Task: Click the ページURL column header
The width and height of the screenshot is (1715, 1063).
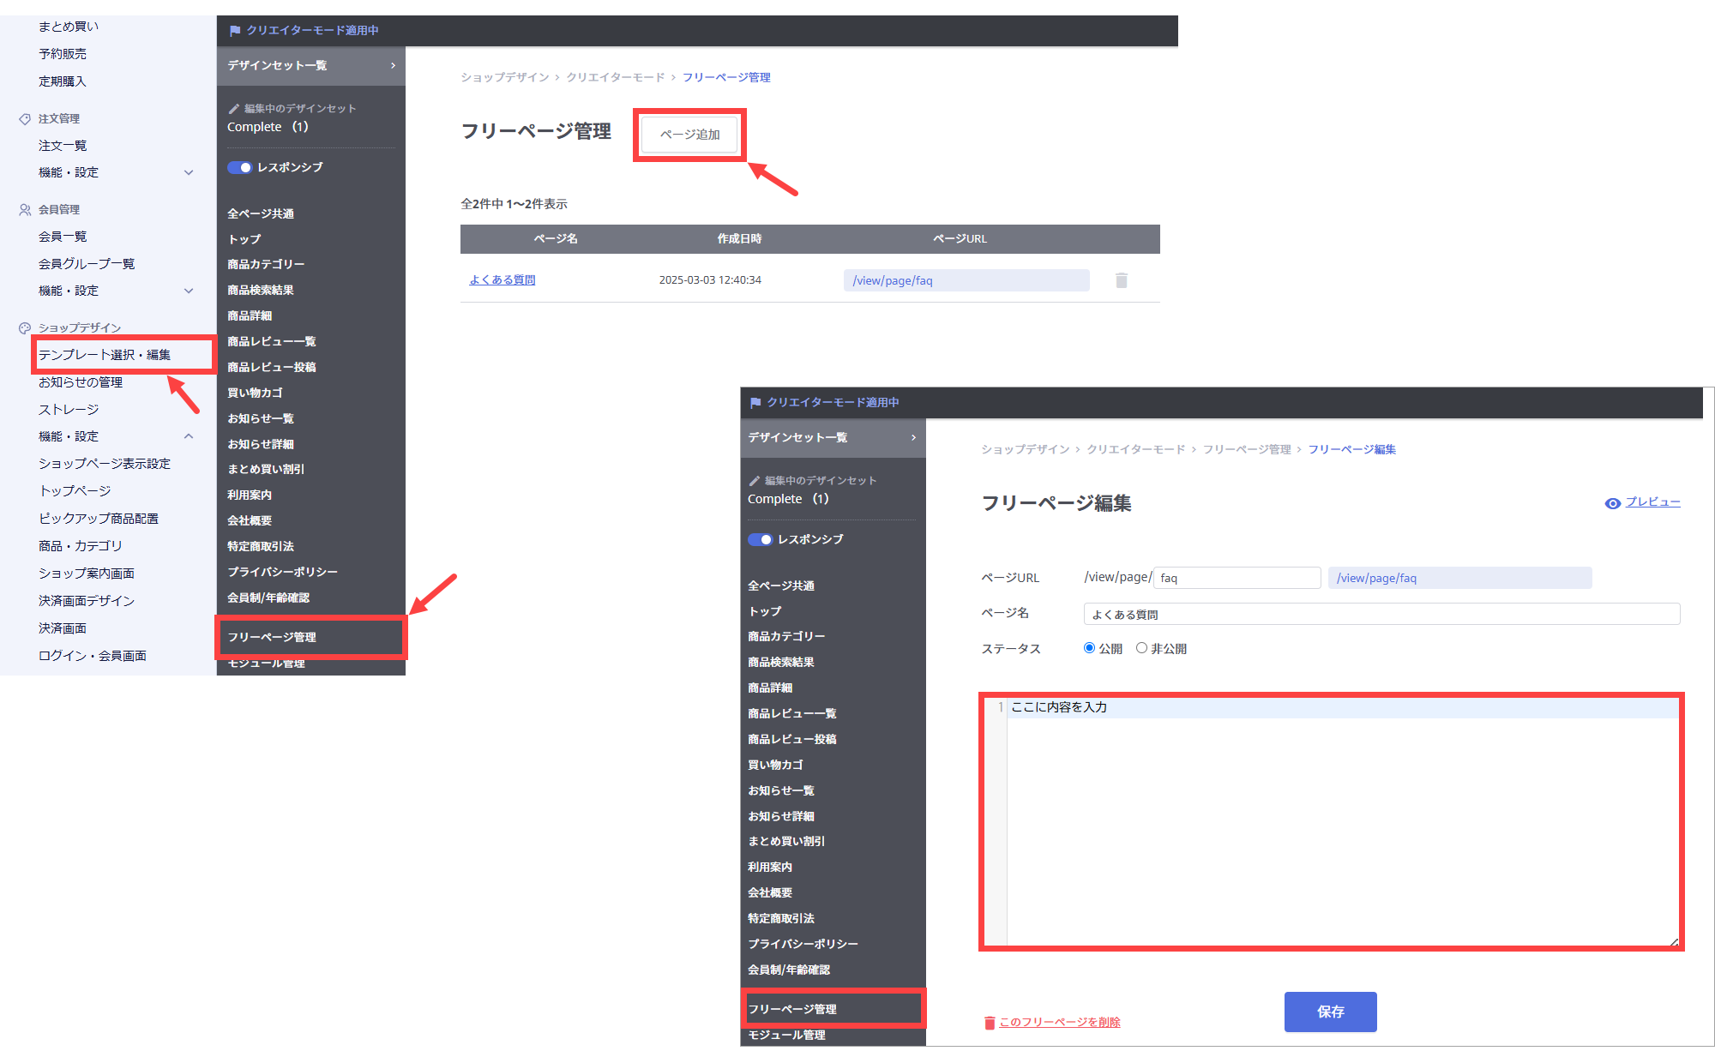Action: [960, 239]
